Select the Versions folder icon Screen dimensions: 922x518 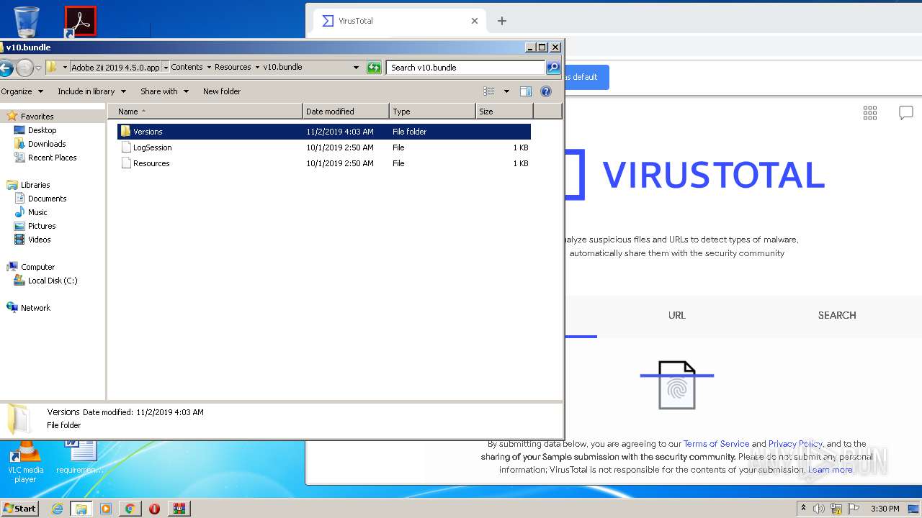[x=125, y=132]
